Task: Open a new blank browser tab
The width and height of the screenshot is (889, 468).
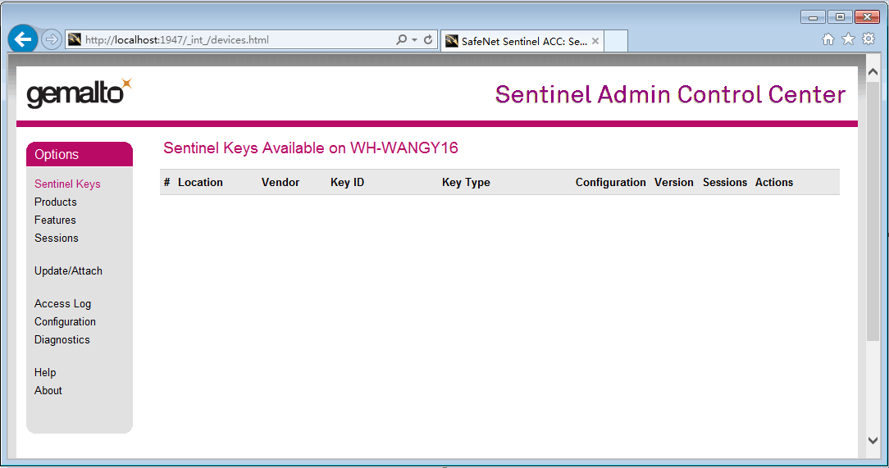Action: tap(616, 41)
